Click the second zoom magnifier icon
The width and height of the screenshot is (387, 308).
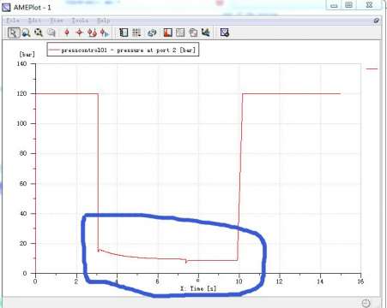[39, 33]
